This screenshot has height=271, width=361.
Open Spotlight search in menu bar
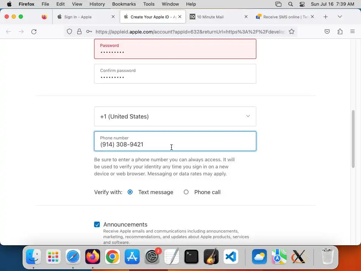(290, 4)
